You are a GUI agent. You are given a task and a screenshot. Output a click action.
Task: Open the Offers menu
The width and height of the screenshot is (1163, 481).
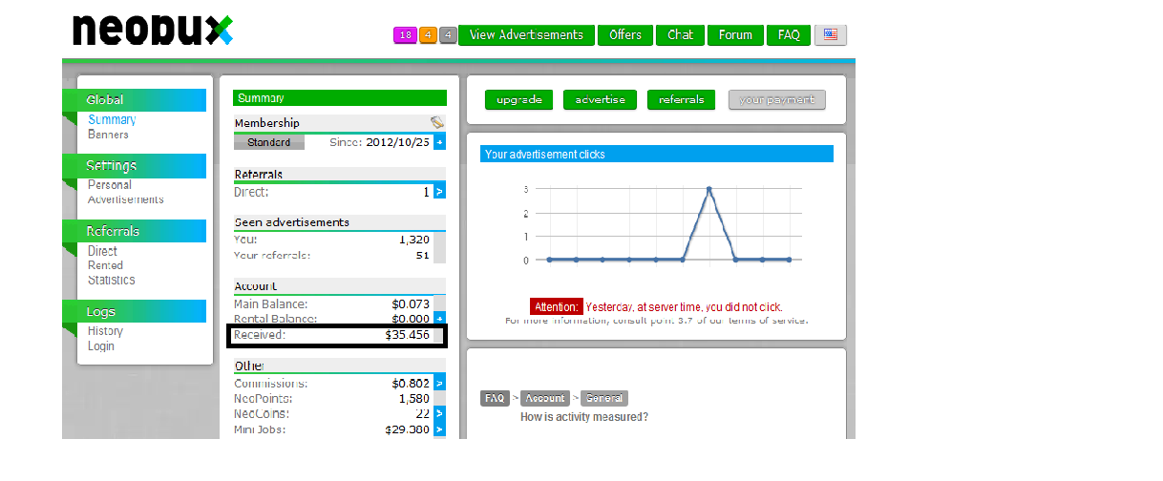(x=625, y=35)
